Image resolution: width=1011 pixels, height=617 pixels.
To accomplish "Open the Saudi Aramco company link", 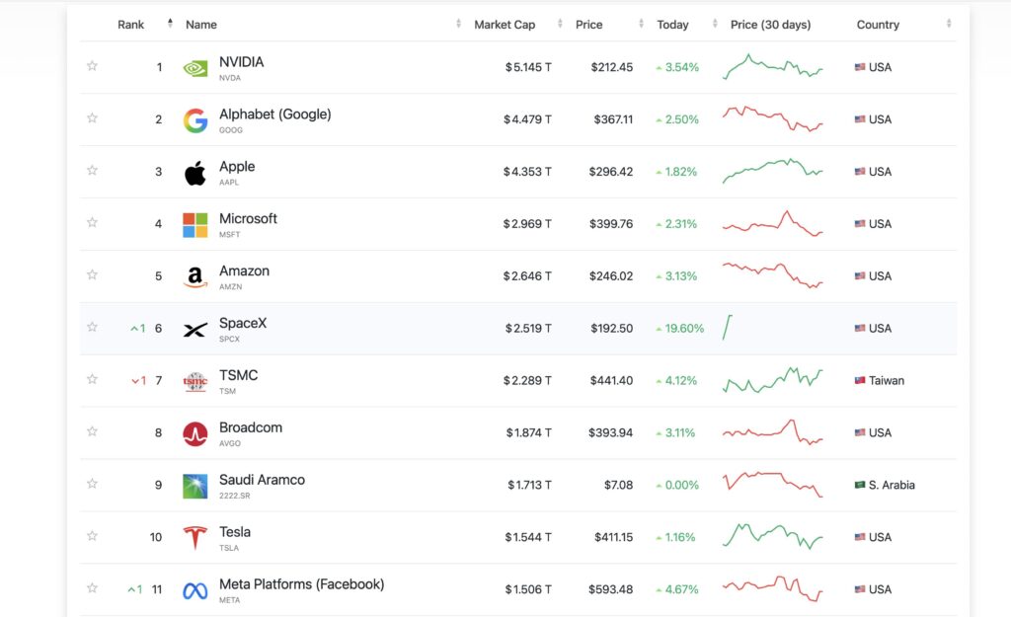I will click(x=262, y=480).
